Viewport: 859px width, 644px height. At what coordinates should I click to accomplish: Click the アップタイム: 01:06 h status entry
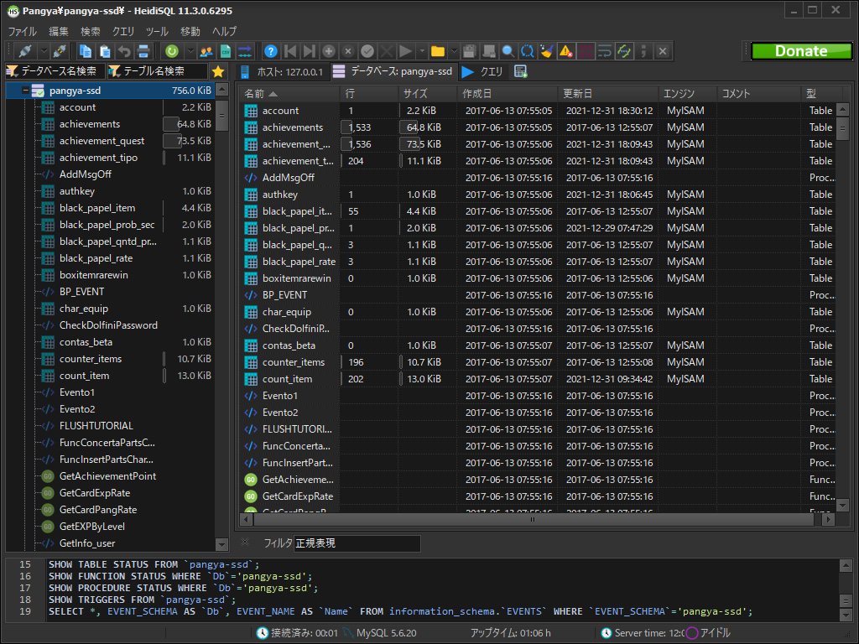click(511, 633)
